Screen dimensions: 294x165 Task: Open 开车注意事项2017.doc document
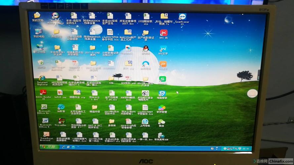(128, 16)
